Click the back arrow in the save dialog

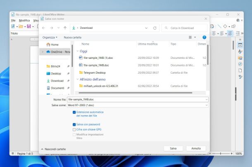tap(43, 28)
